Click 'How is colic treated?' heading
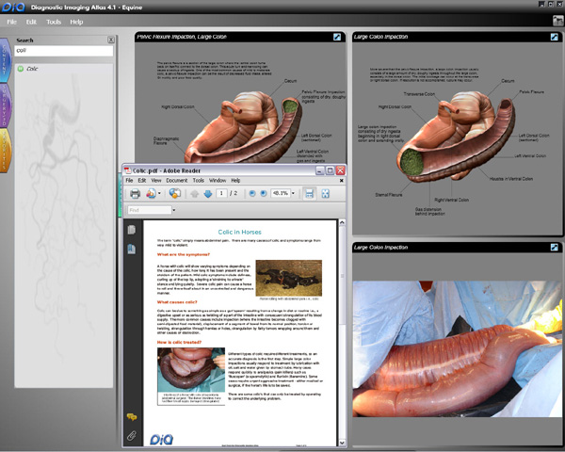This screenshot has height=452, width=565. [x=179, y=342]
